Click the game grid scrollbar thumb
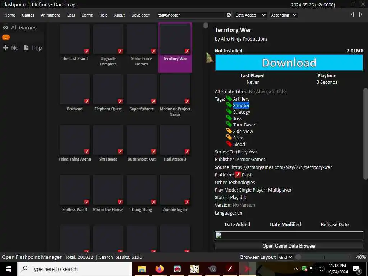Image resolution: width=368 pixels, height=276 pixels. (x=206, y=26)
